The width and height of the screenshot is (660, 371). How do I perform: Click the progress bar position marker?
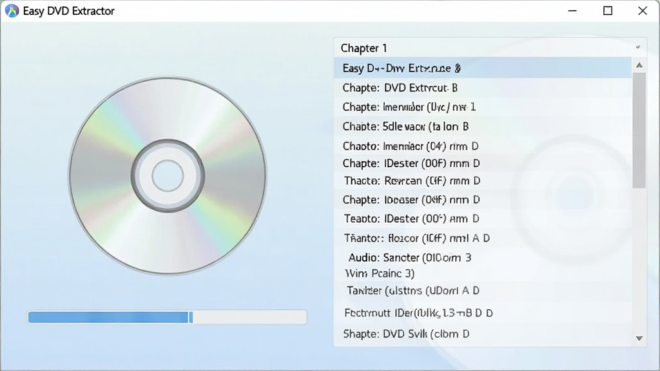(x=191, y=317)
